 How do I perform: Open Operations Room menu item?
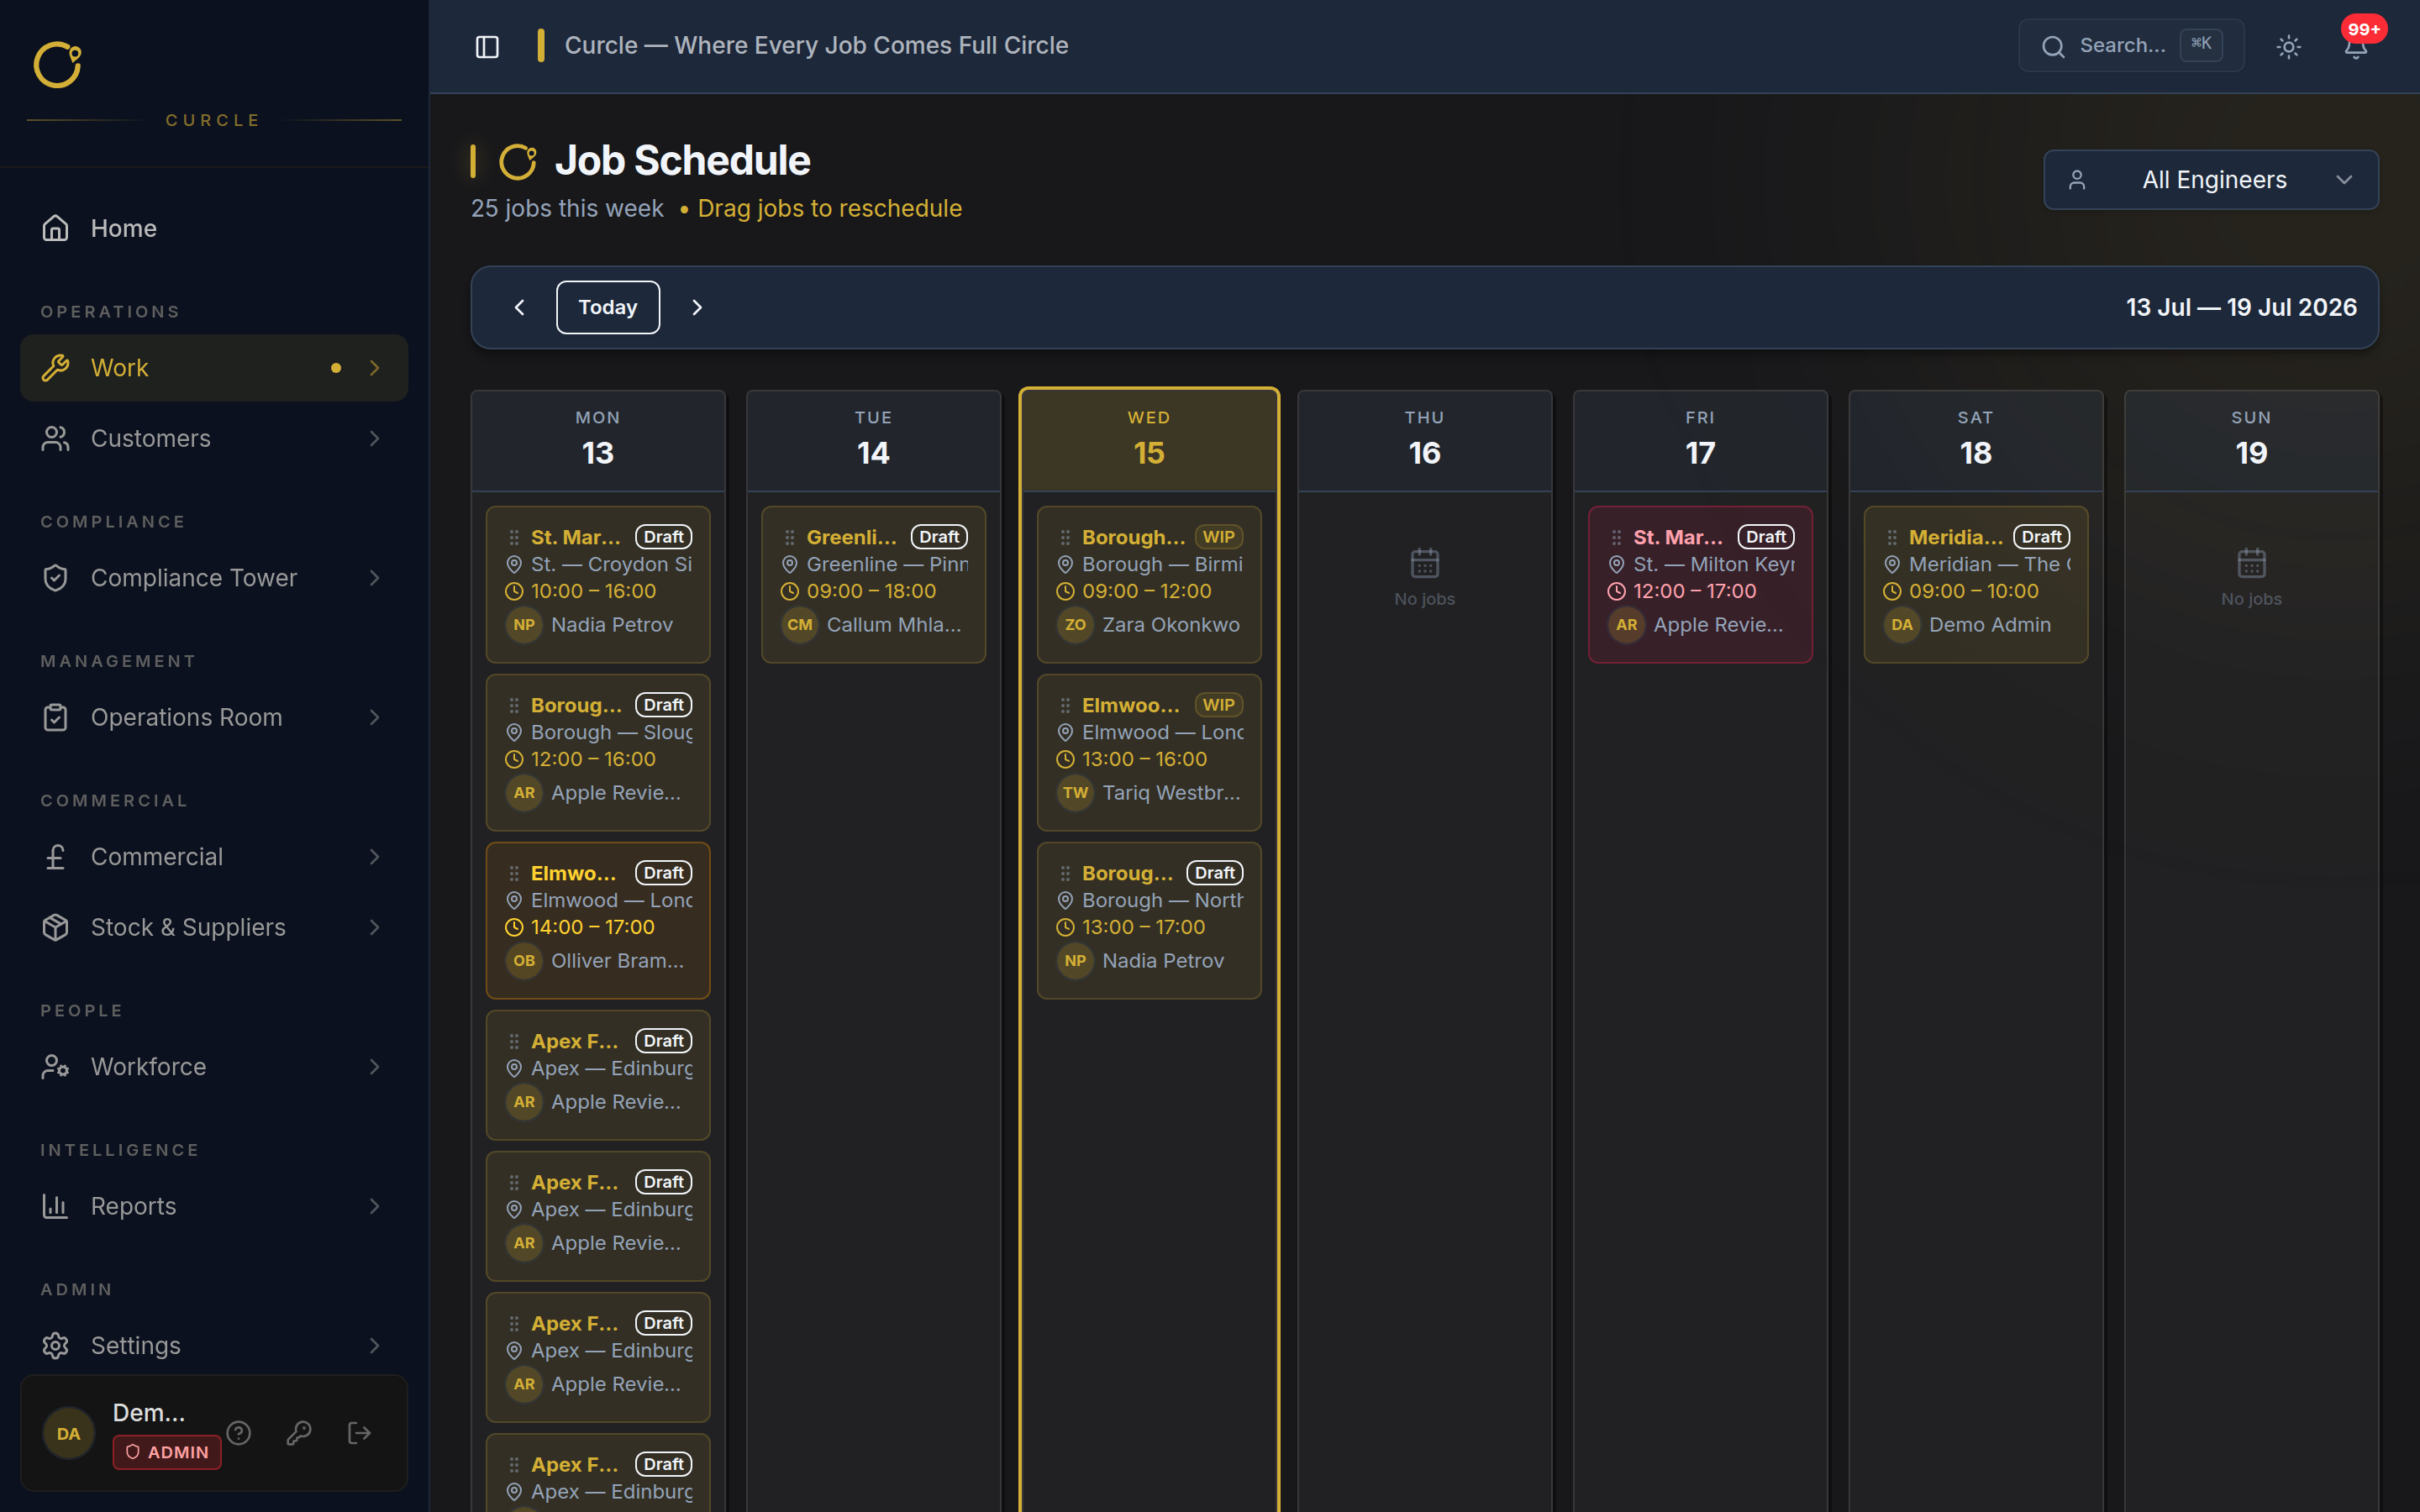pos(214,717)
